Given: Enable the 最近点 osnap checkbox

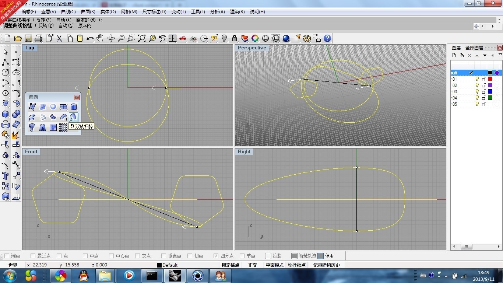Looking at the screenshot, I should click(x=33, y=256).
